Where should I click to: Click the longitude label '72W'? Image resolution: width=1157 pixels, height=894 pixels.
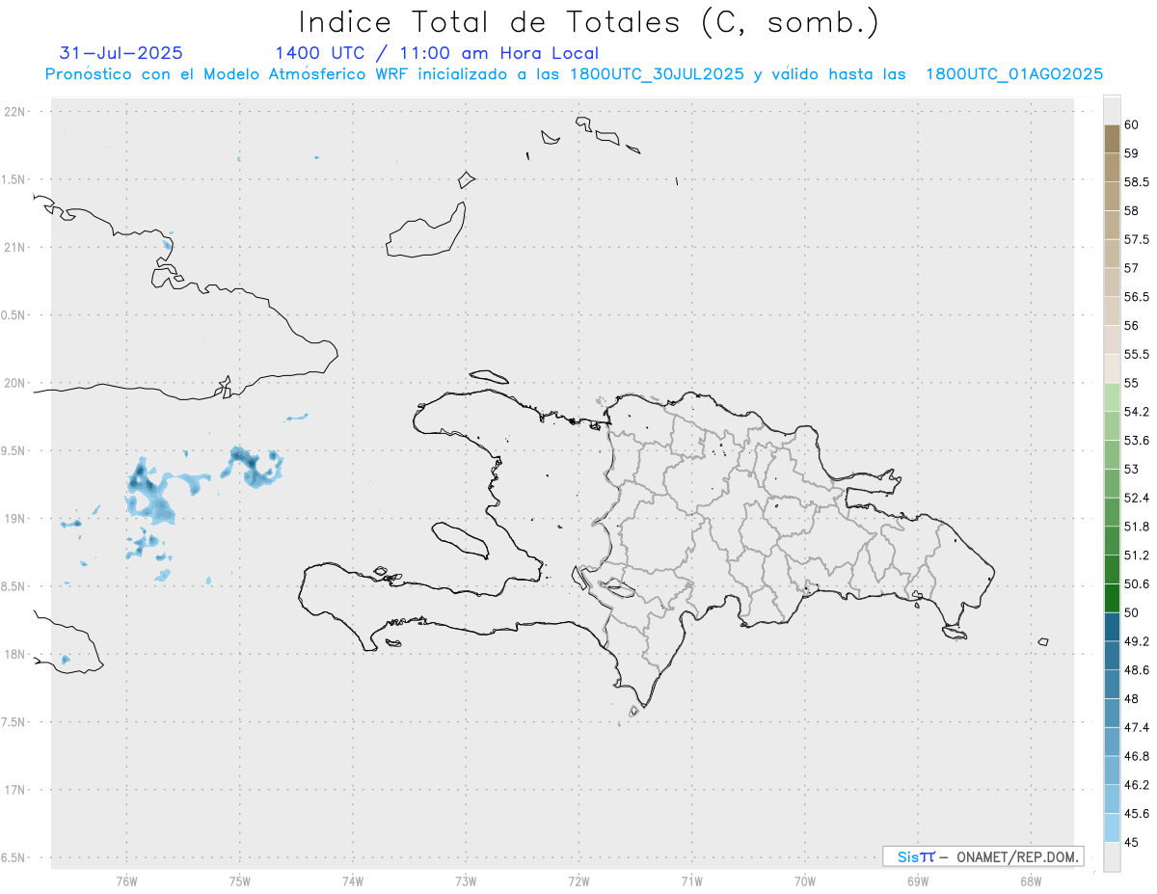pos(578,881)
